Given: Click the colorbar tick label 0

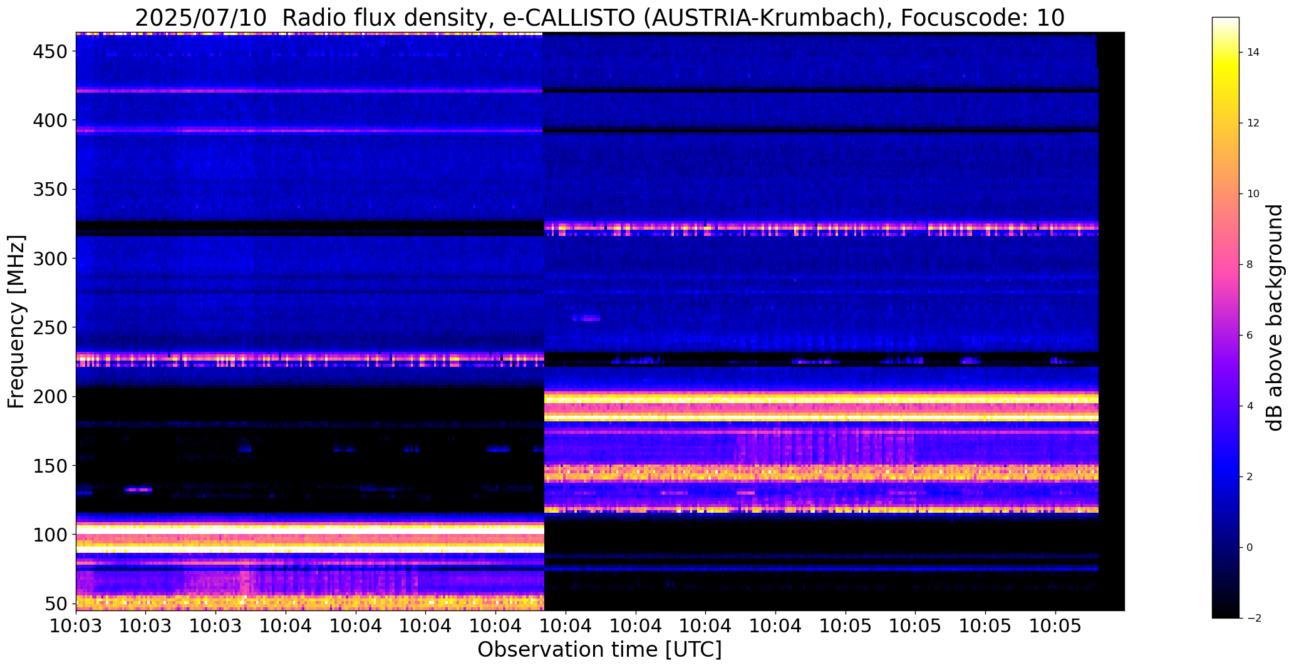Looking at the screenshot, I should pos(1250,548).
